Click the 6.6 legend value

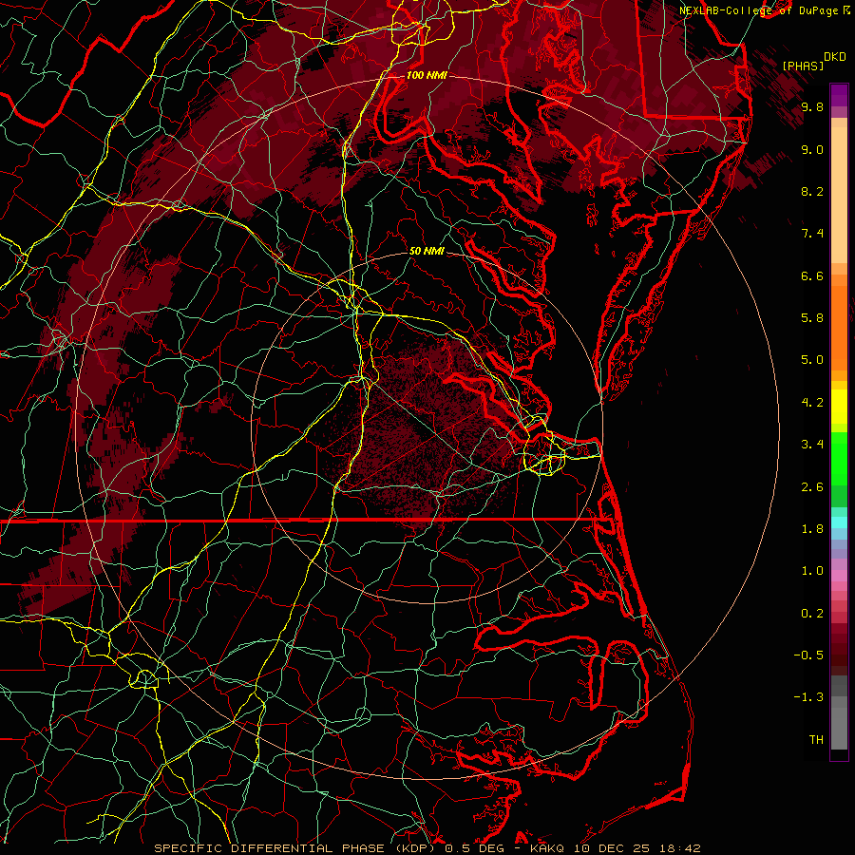click(812, 275)
